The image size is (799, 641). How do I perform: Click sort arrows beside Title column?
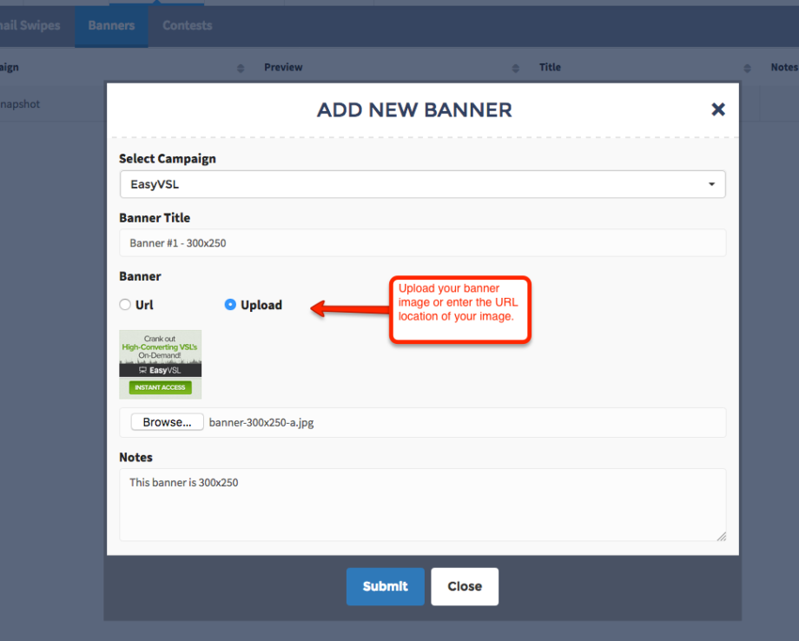pos(747,68)
